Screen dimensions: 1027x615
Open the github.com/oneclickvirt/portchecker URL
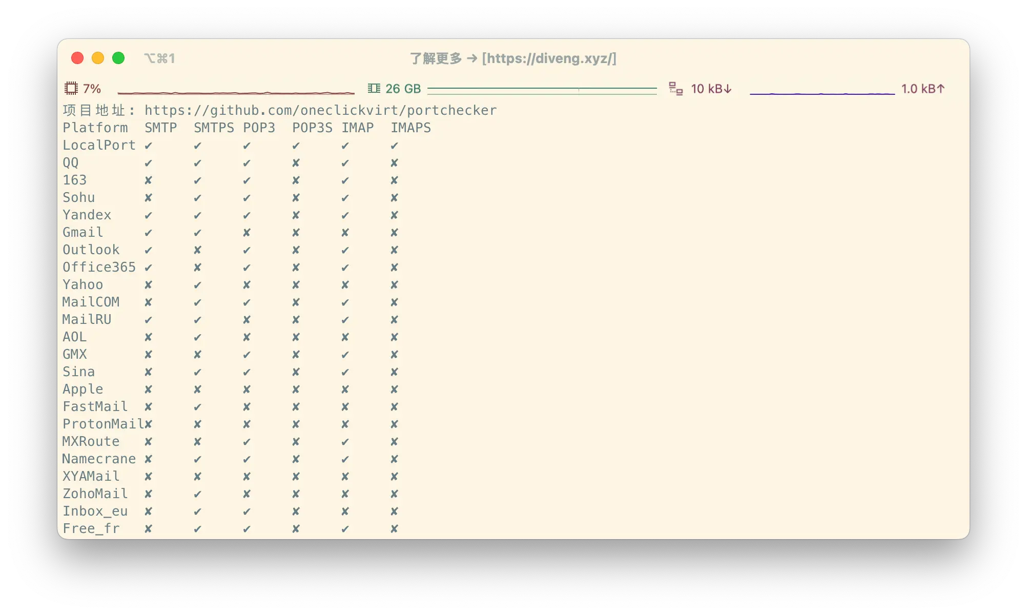click(321, 110)
